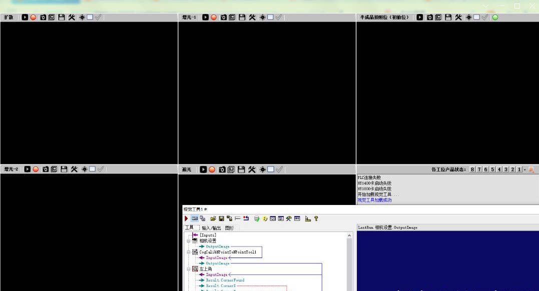The image size is (539, 291).
Task: Start live run in the 增光-2 panel
Action: click(27, 169)
